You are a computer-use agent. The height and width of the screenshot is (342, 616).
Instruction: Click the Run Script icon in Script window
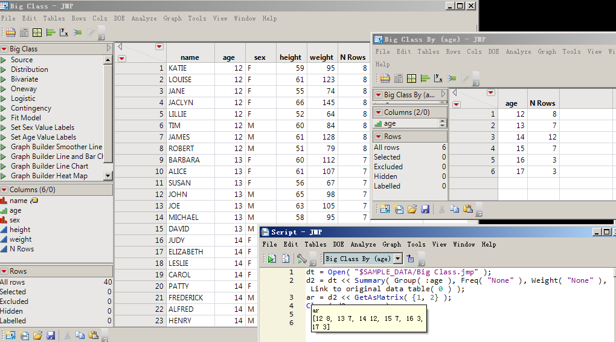[272, 259]
